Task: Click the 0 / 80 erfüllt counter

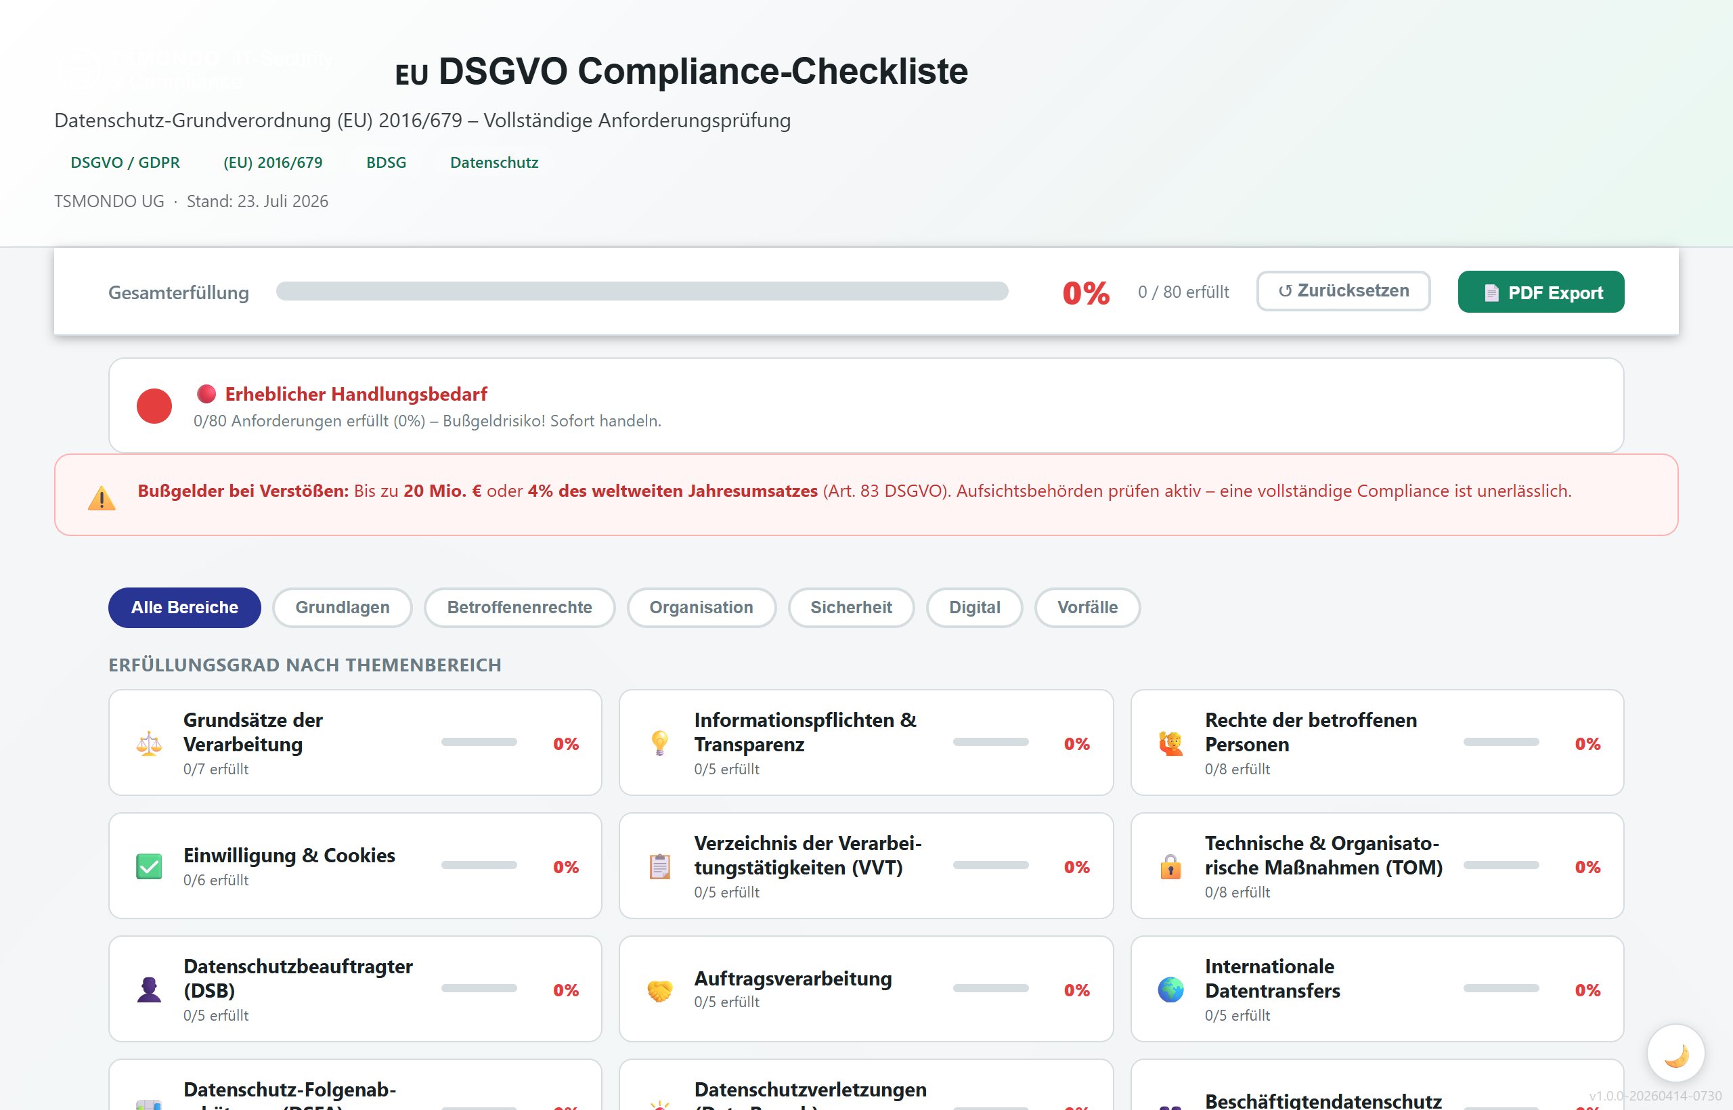Action: (1184, 292)
